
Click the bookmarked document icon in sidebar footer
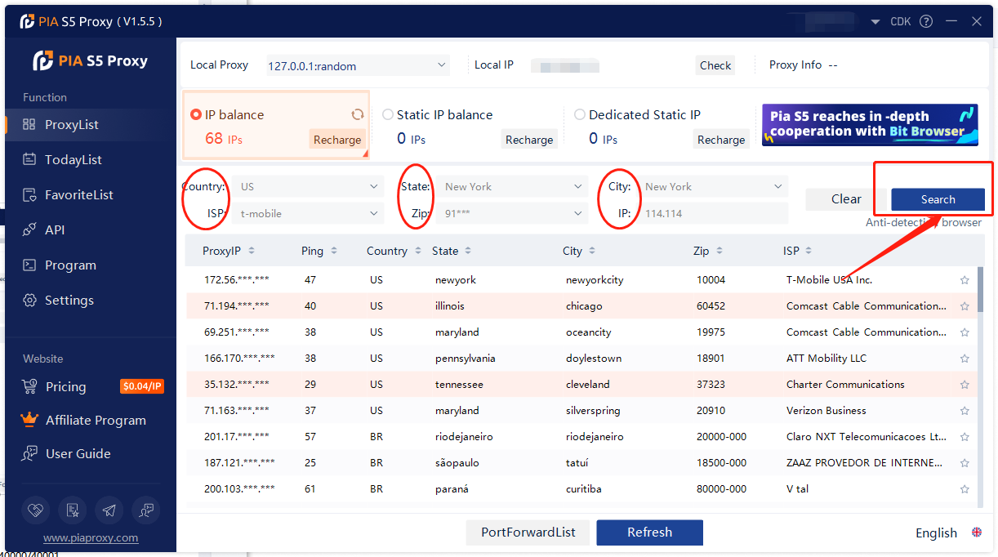pos(72,510)
